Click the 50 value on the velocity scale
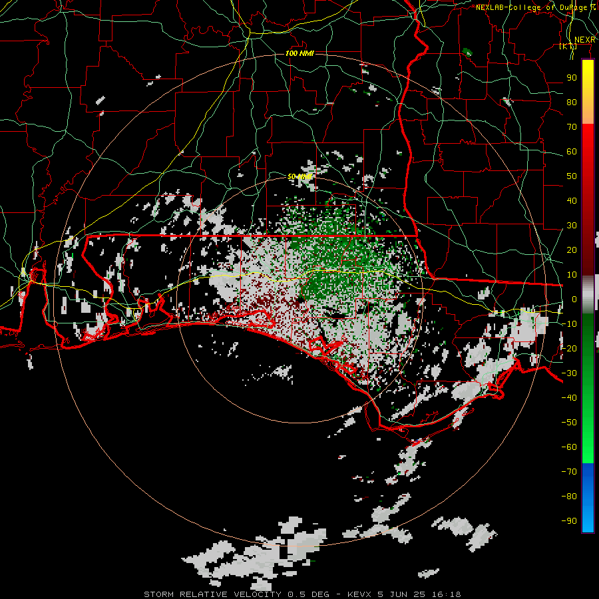The width and height of the screenshot is (599, 599). (572, 176)
